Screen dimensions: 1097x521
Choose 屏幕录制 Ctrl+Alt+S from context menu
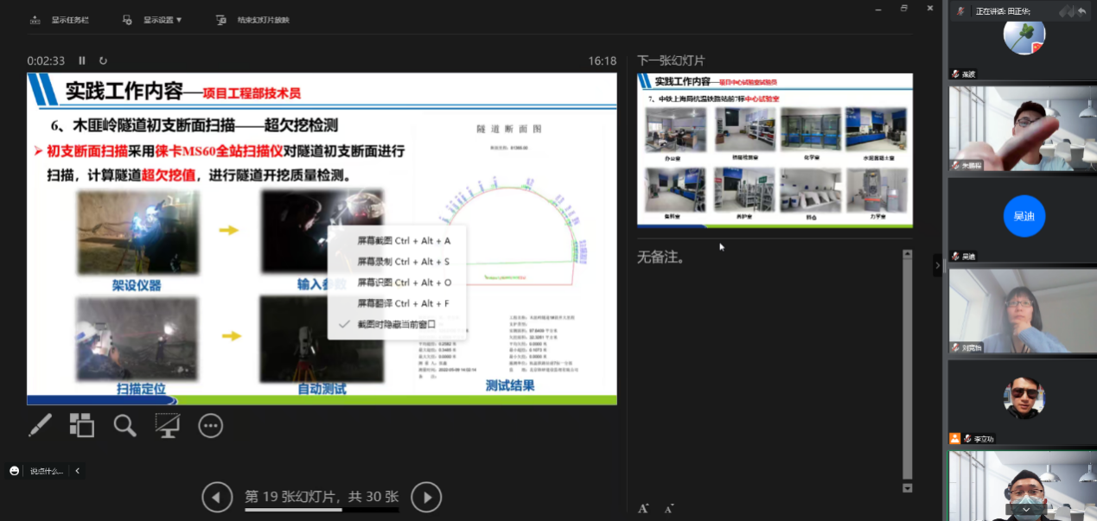coord(404,262)
